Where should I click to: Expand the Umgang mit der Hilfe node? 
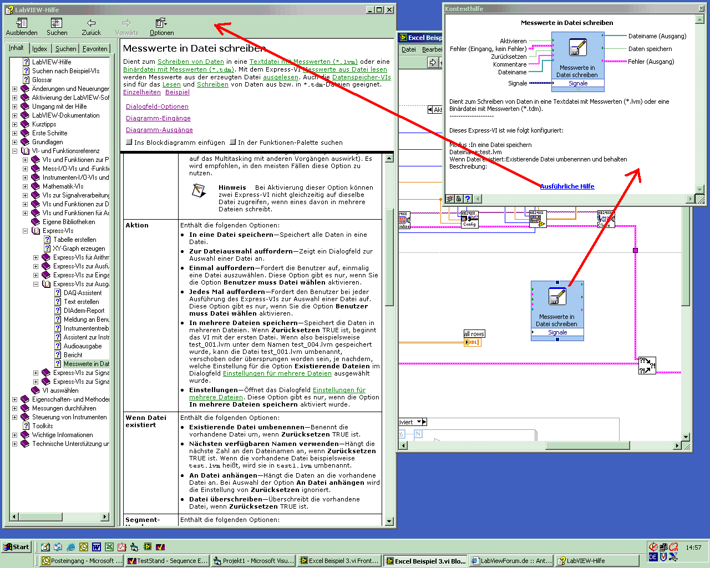14,106
